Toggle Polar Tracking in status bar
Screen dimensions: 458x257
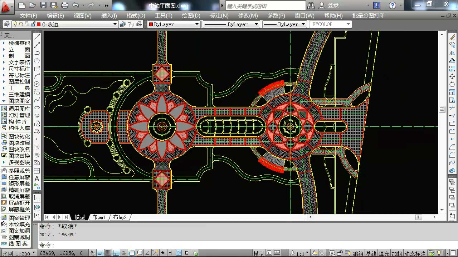coord(124,253)
